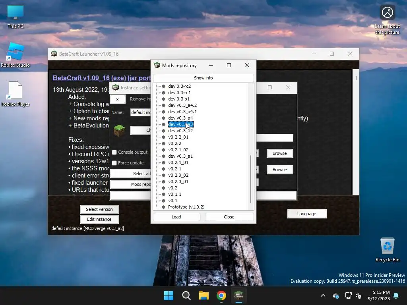
Task: Click BetaCraft icon in taskbar
Action: click(238, 295)
